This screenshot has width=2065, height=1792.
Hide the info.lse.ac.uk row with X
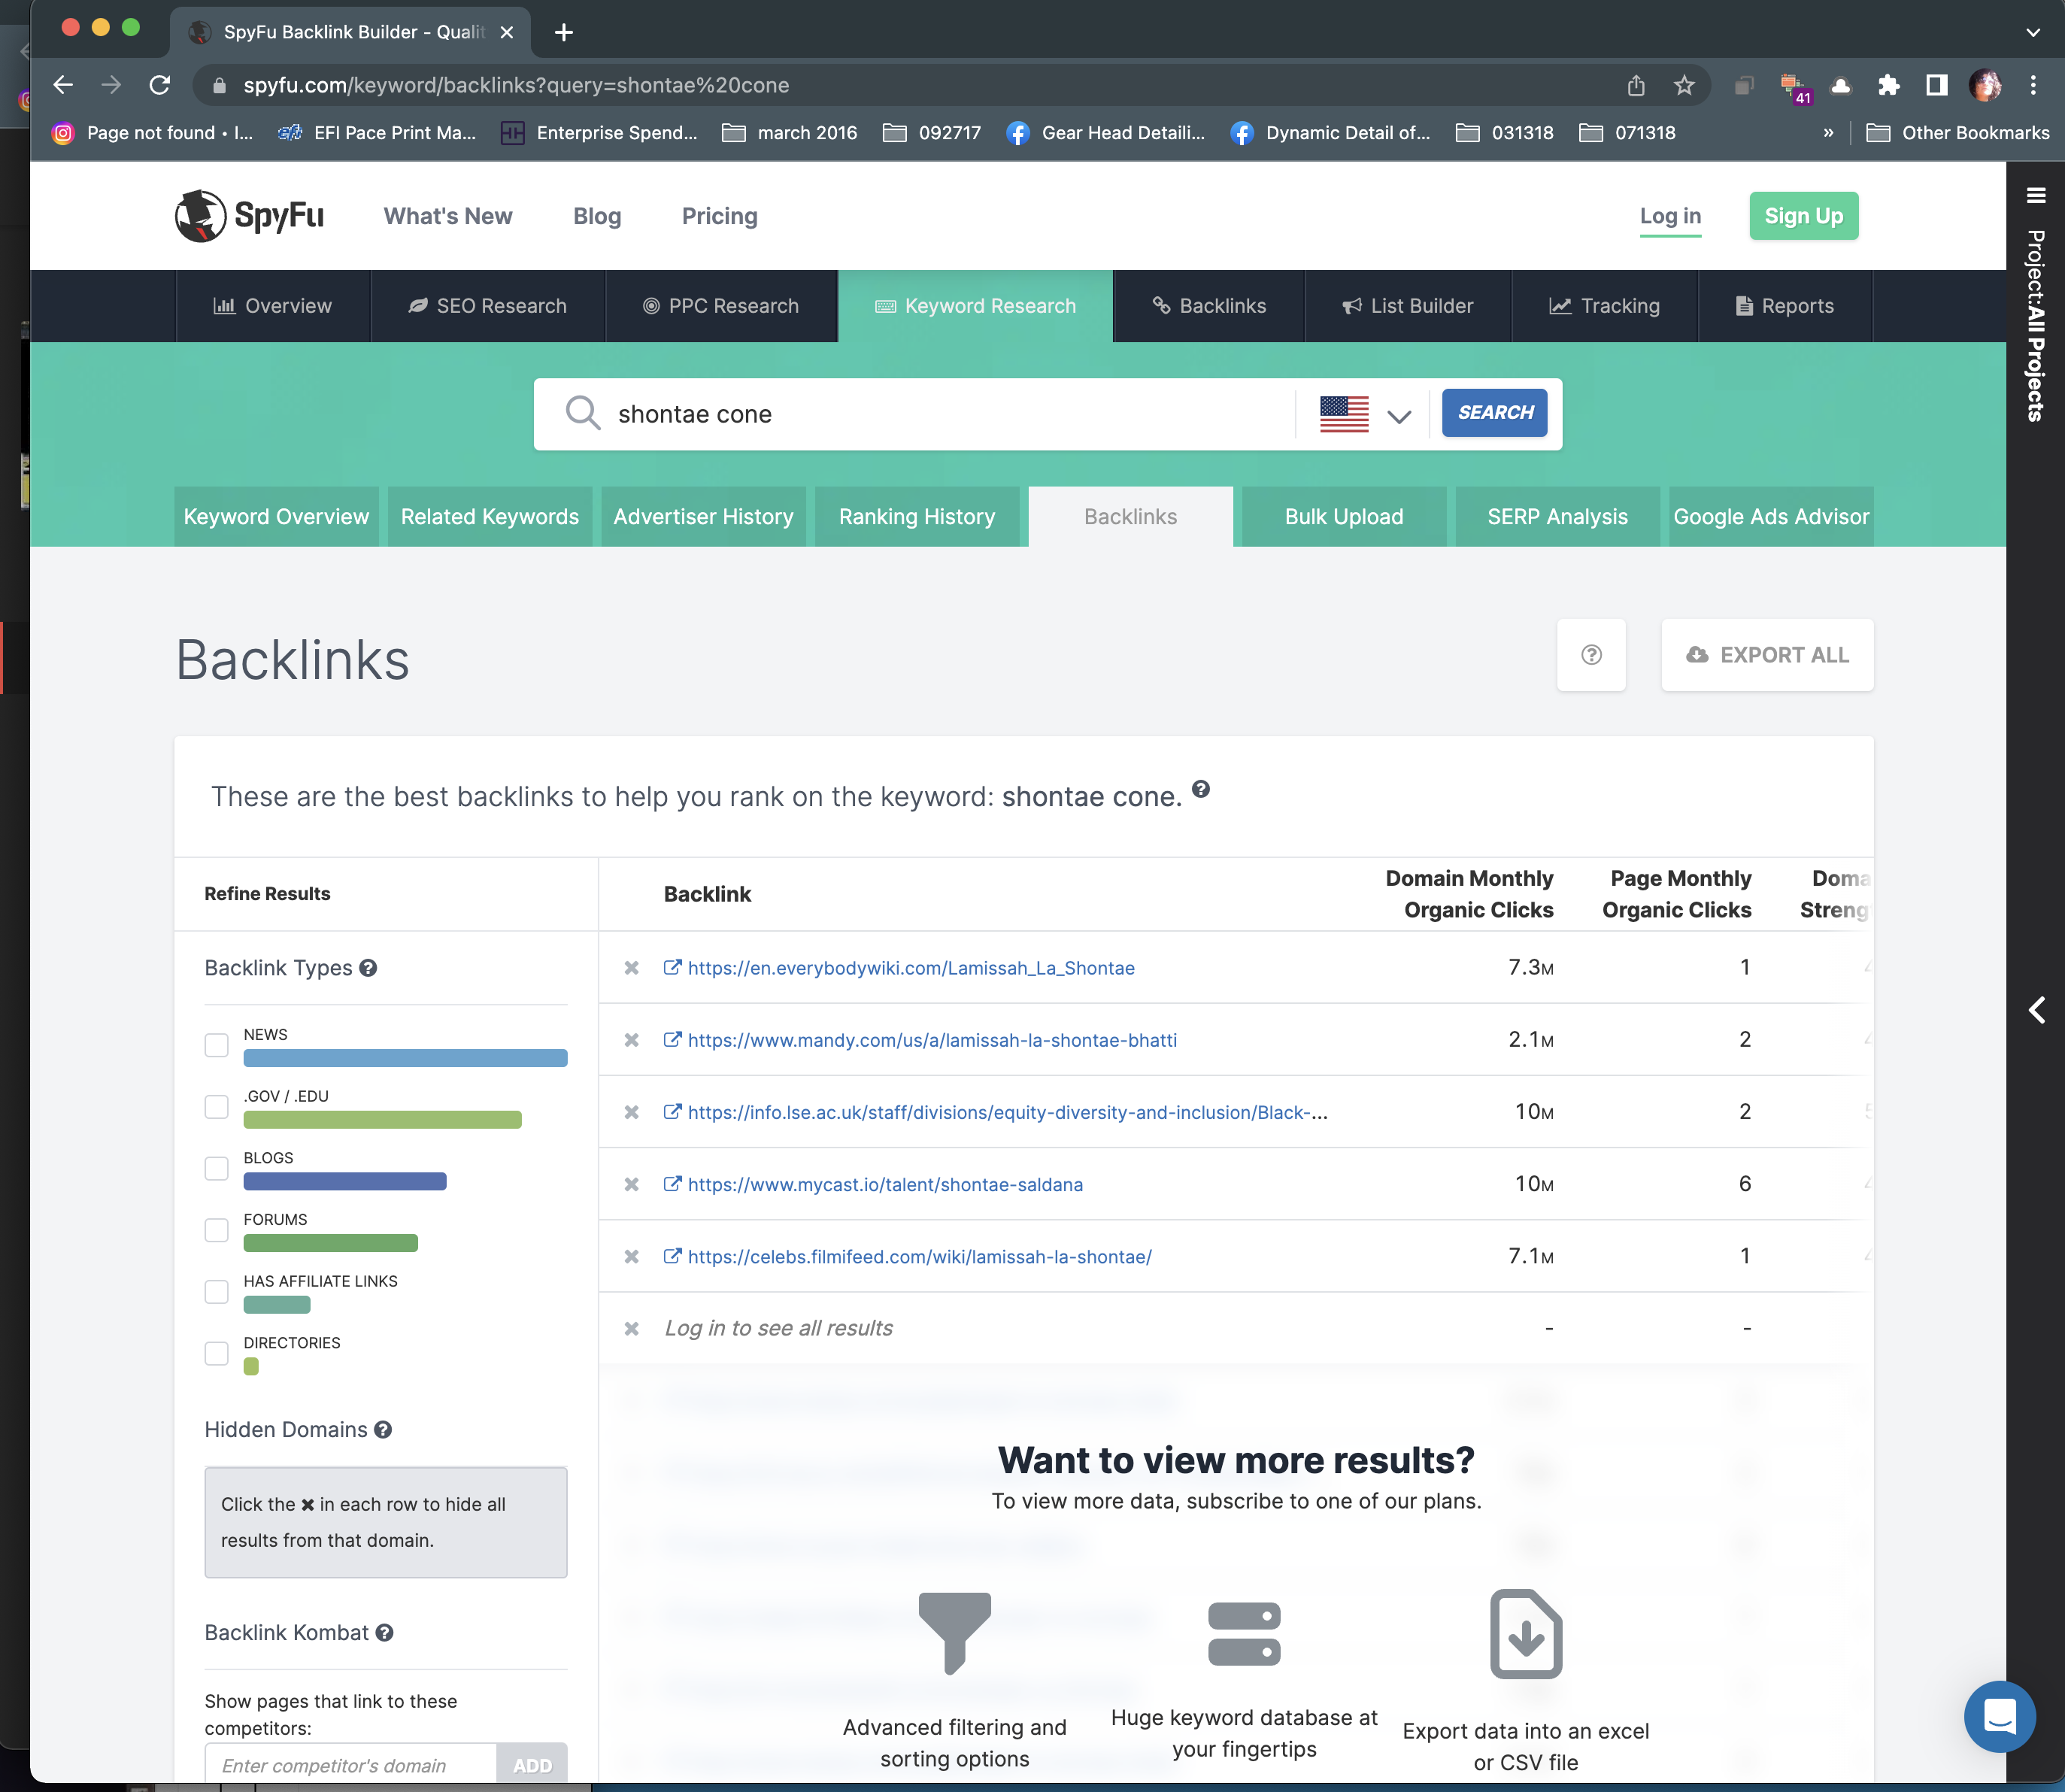[x=632, y=1112]
